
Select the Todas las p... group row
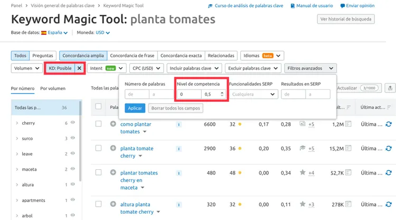[x=45, y=108]
